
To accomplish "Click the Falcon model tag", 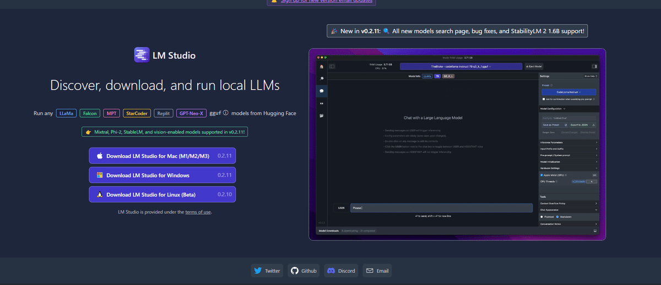I will coord(89,113).
